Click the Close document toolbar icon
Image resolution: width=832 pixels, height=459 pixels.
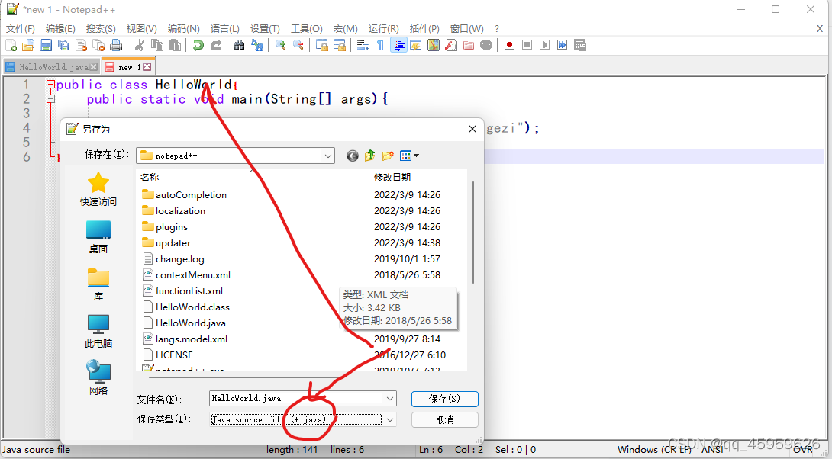tap(81, 45)
